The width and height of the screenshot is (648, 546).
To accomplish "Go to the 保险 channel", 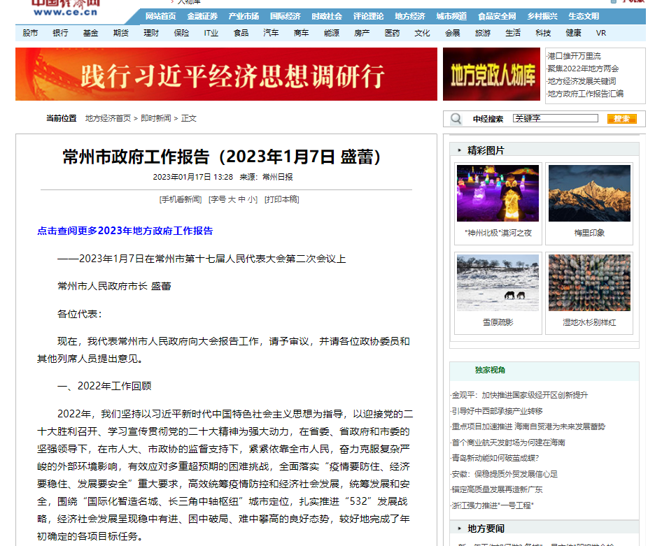I will click(x=181, y=33).
